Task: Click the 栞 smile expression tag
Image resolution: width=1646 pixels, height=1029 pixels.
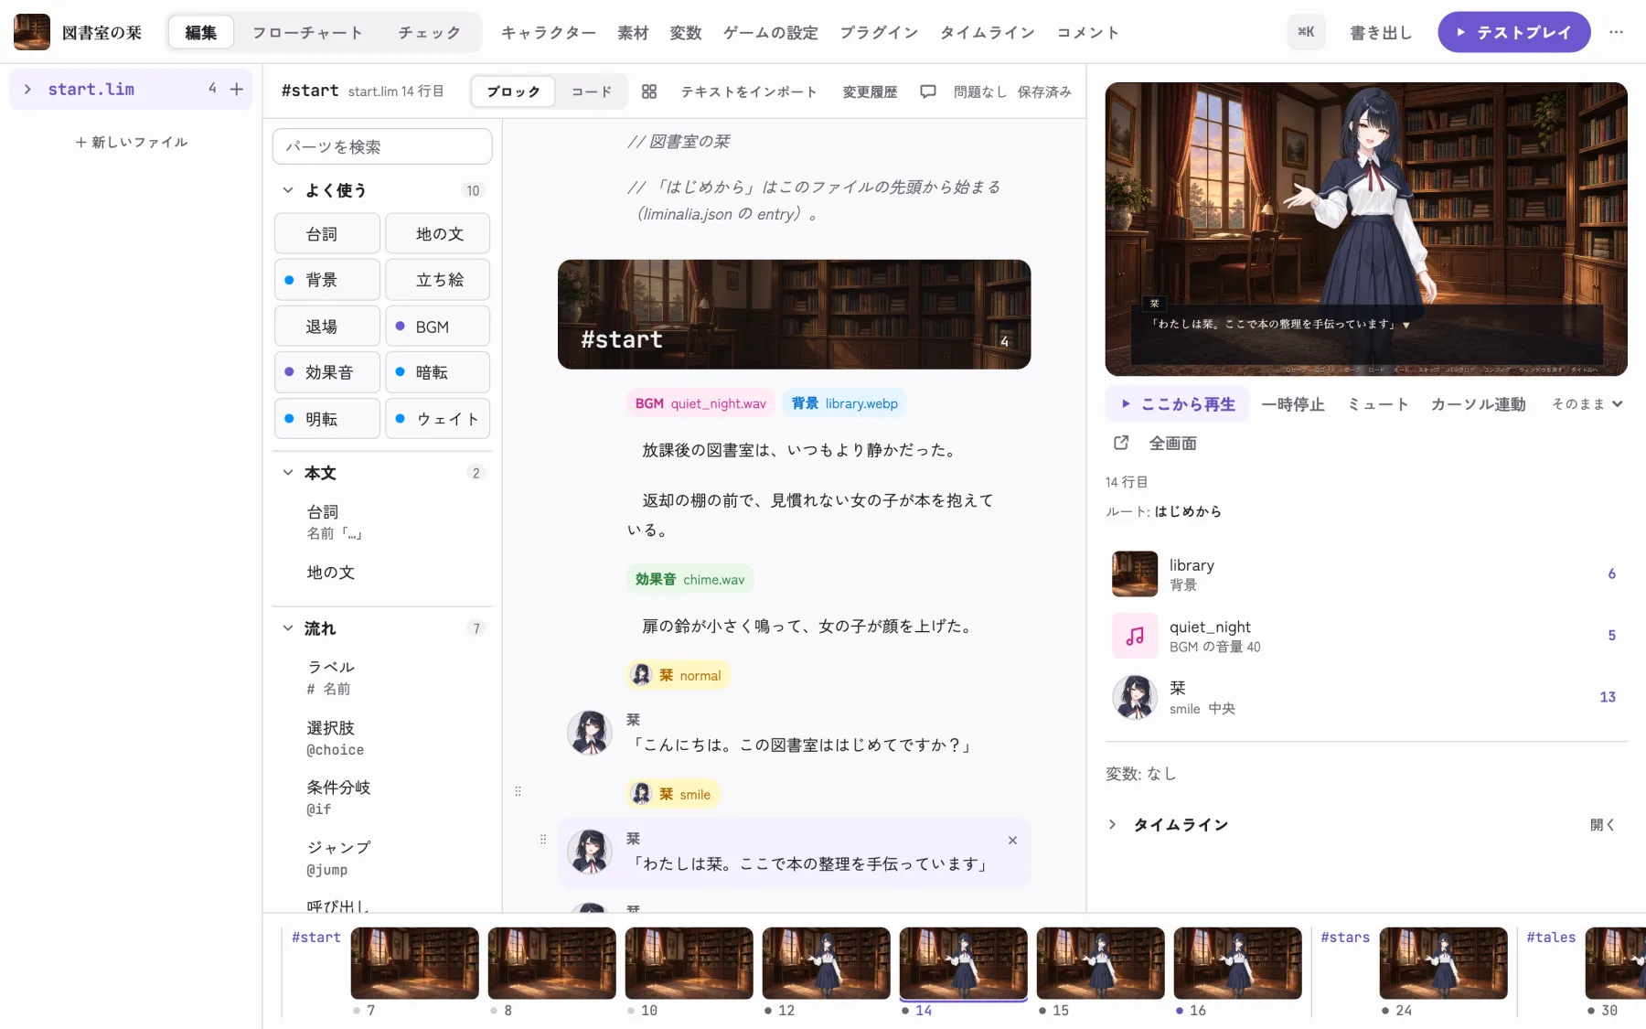Action: [x=673, y=794]
